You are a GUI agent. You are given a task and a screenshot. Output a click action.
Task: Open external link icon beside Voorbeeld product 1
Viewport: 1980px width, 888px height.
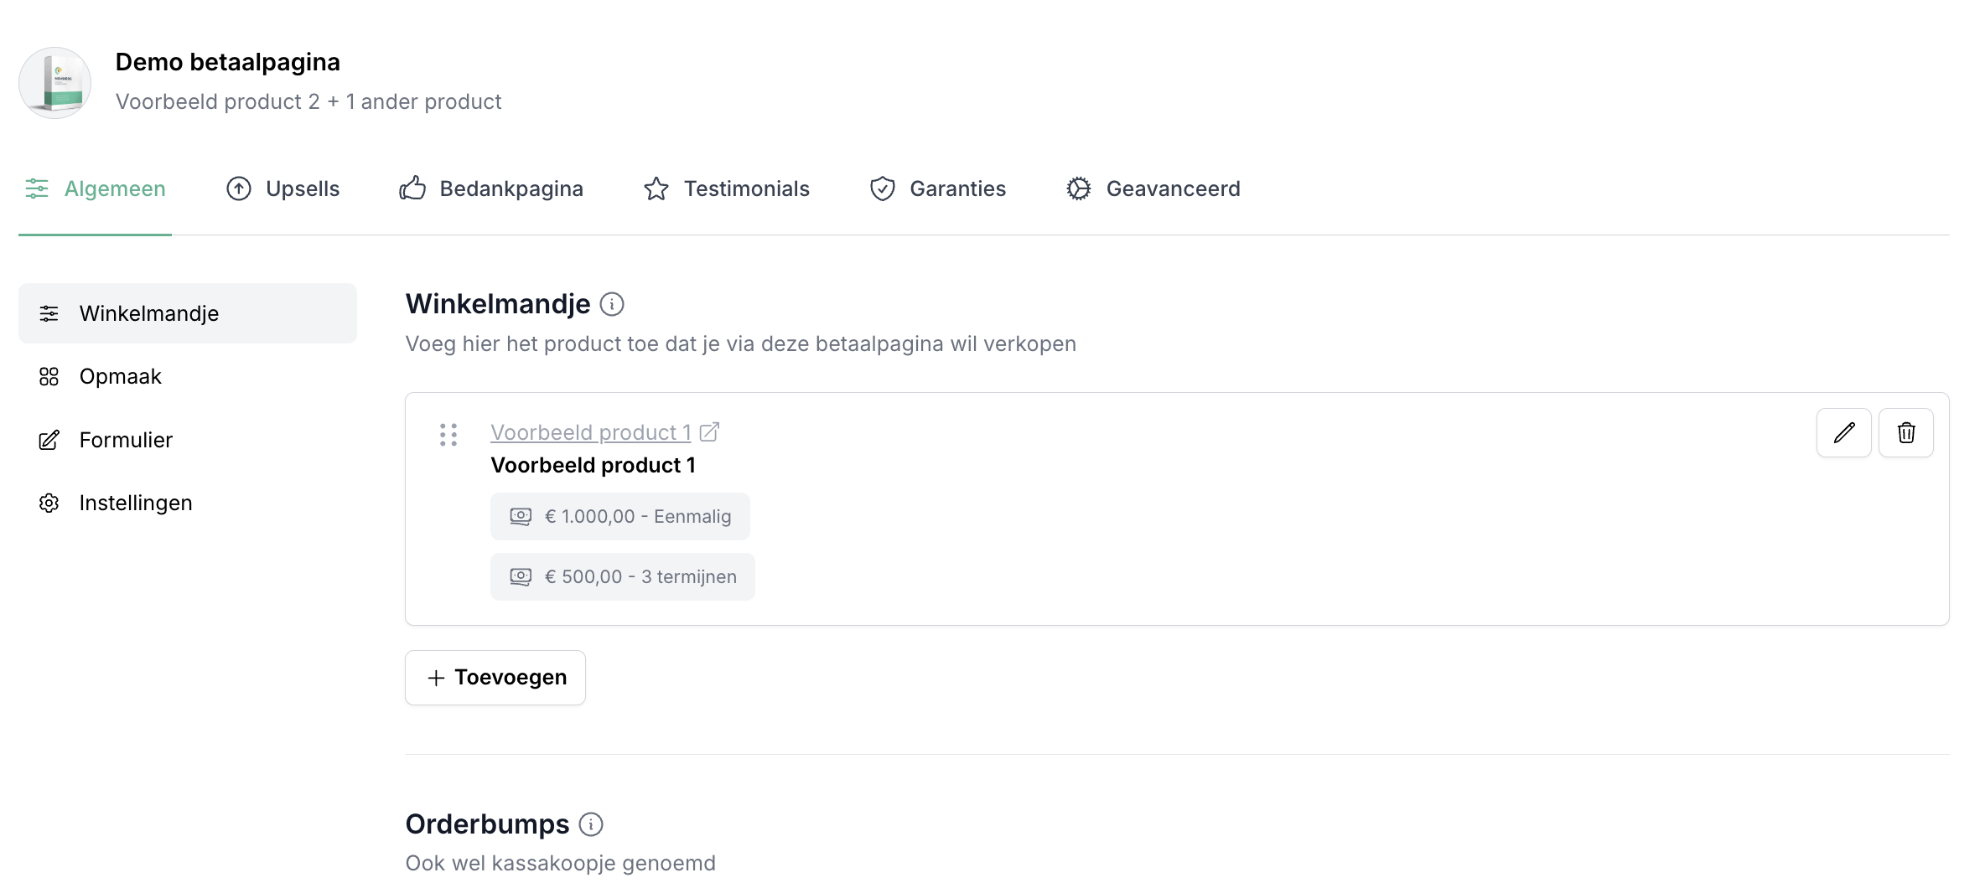[709, 432]
